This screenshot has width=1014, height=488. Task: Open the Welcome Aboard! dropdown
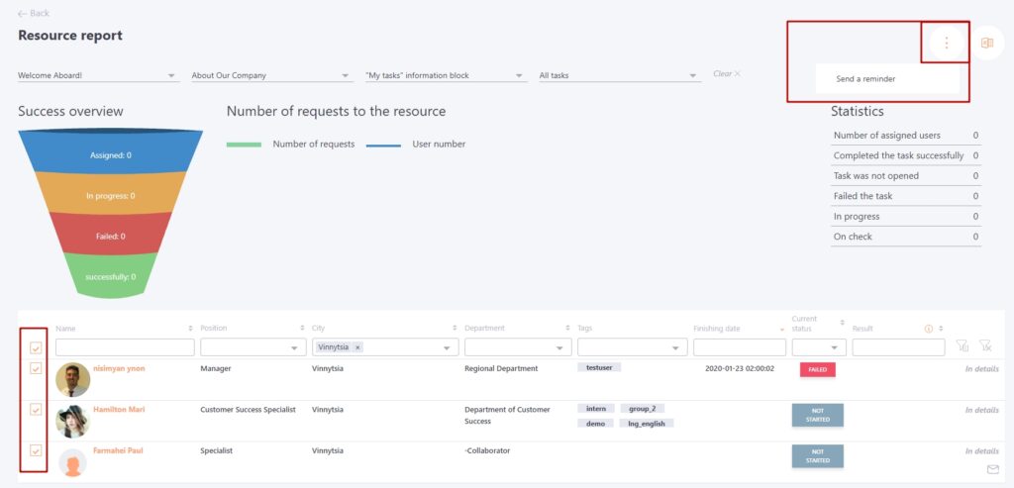[98, 75]
